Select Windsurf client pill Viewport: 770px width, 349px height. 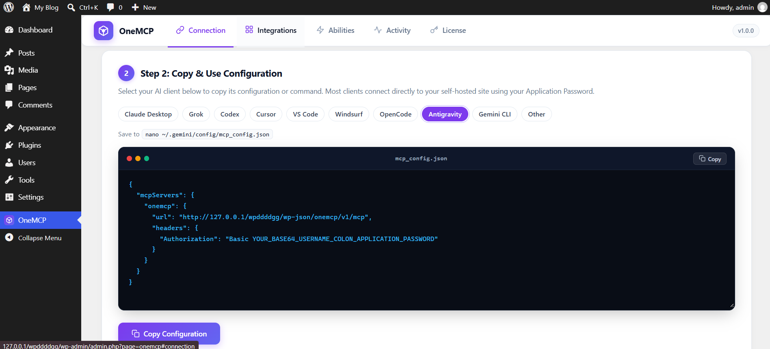pyautogui.click(x=349, y=114)
